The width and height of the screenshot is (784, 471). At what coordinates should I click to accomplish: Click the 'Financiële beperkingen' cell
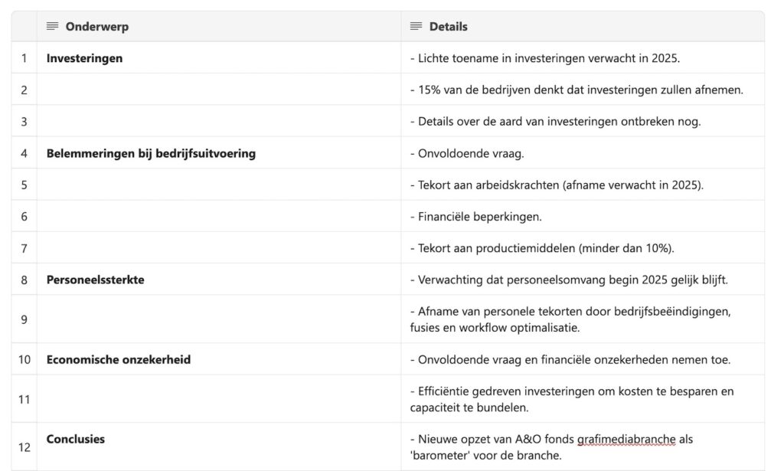coord(583,216)
